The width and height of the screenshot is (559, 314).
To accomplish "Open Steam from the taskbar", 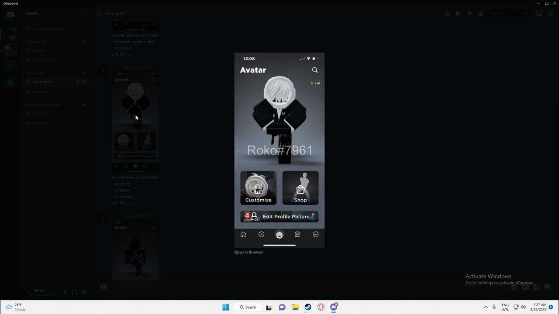I will pos(308,307).
